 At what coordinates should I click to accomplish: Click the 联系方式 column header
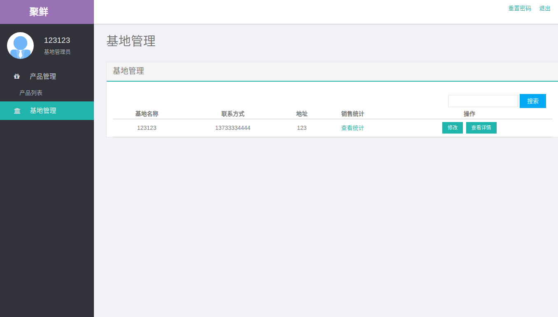[233, 114]
